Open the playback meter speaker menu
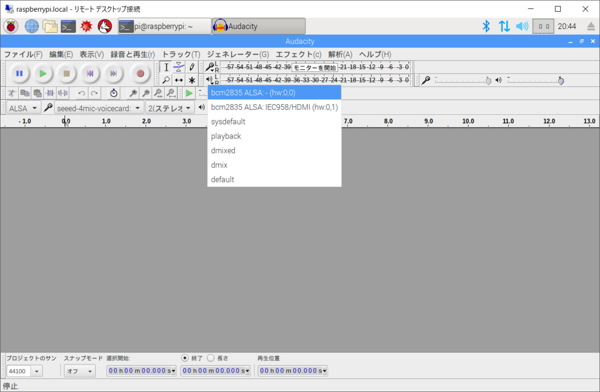The width and height of the screenshot is (600, 392). coord(210,80)
